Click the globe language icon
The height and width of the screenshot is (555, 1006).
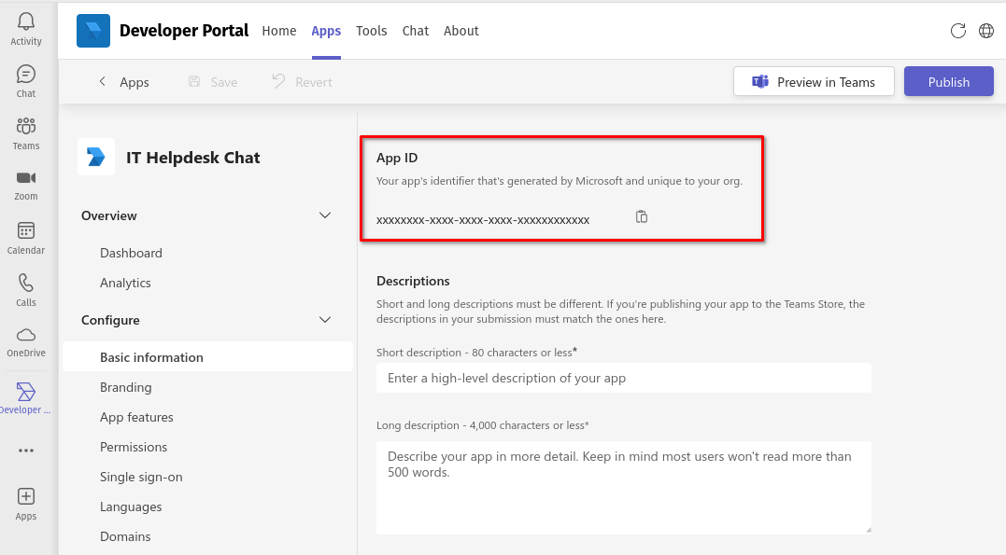click(986, 31)
